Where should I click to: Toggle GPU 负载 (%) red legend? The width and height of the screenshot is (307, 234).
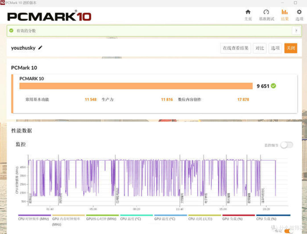point(238,218)
